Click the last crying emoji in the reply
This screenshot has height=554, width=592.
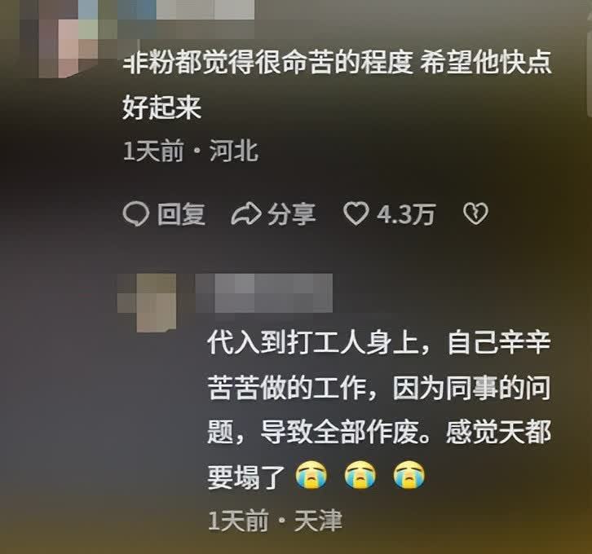409,476
